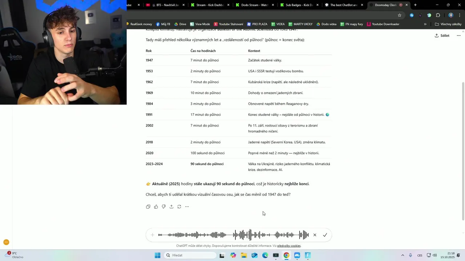Share the response via upload icon

tap(171, 207)
